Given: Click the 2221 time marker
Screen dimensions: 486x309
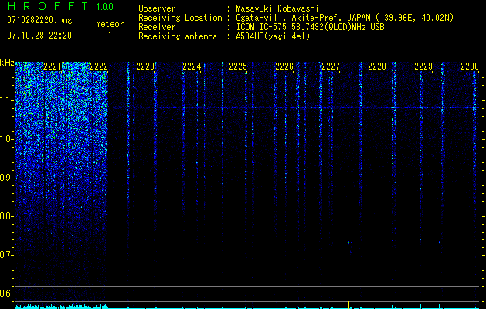Looking at the screenshot, I should pyautogui.click(x=53, y=66).
